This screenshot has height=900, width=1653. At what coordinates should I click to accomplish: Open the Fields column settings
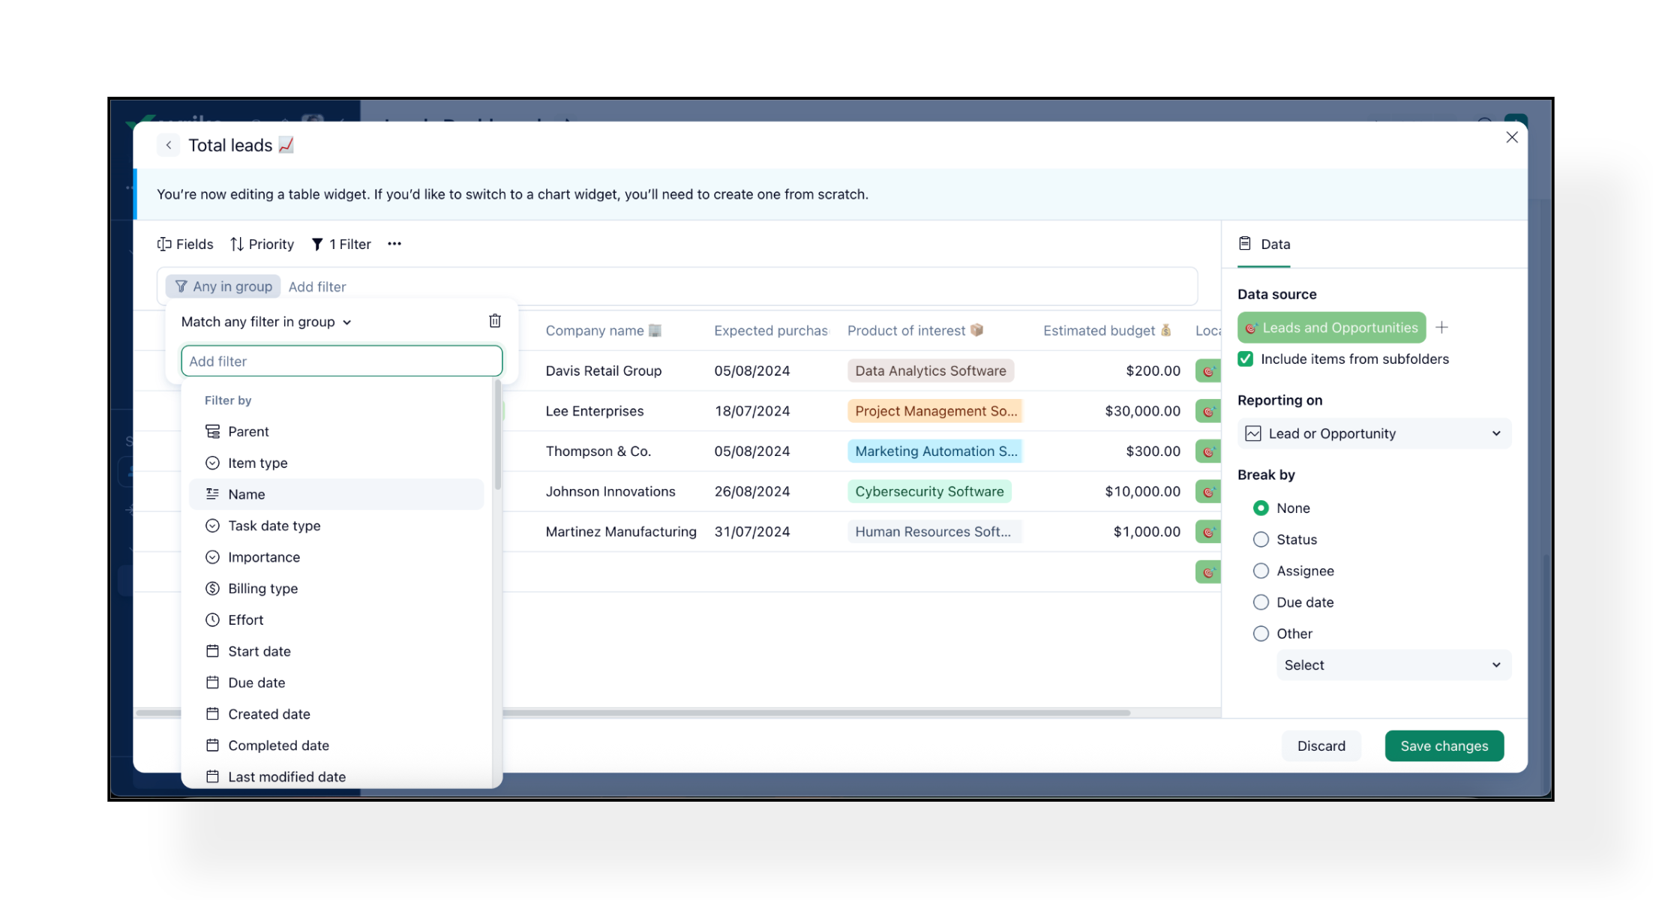[185, 244]
